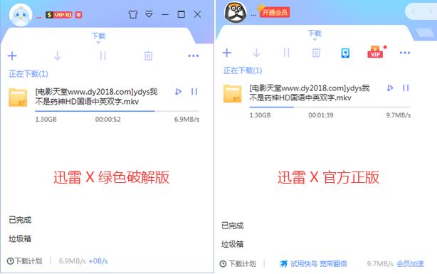
Task: Click 试用快鸟 宽带翻倍 link in the right (official version) window
Action: tap(313, 264)
